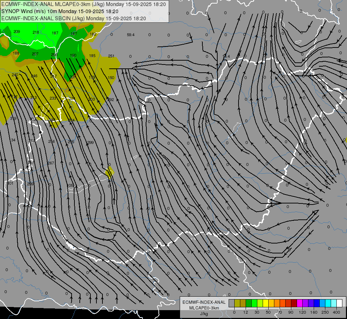Click the legend label ECMWF-INDEX-ANAL
347x319 pixels.
click(204, 302)
